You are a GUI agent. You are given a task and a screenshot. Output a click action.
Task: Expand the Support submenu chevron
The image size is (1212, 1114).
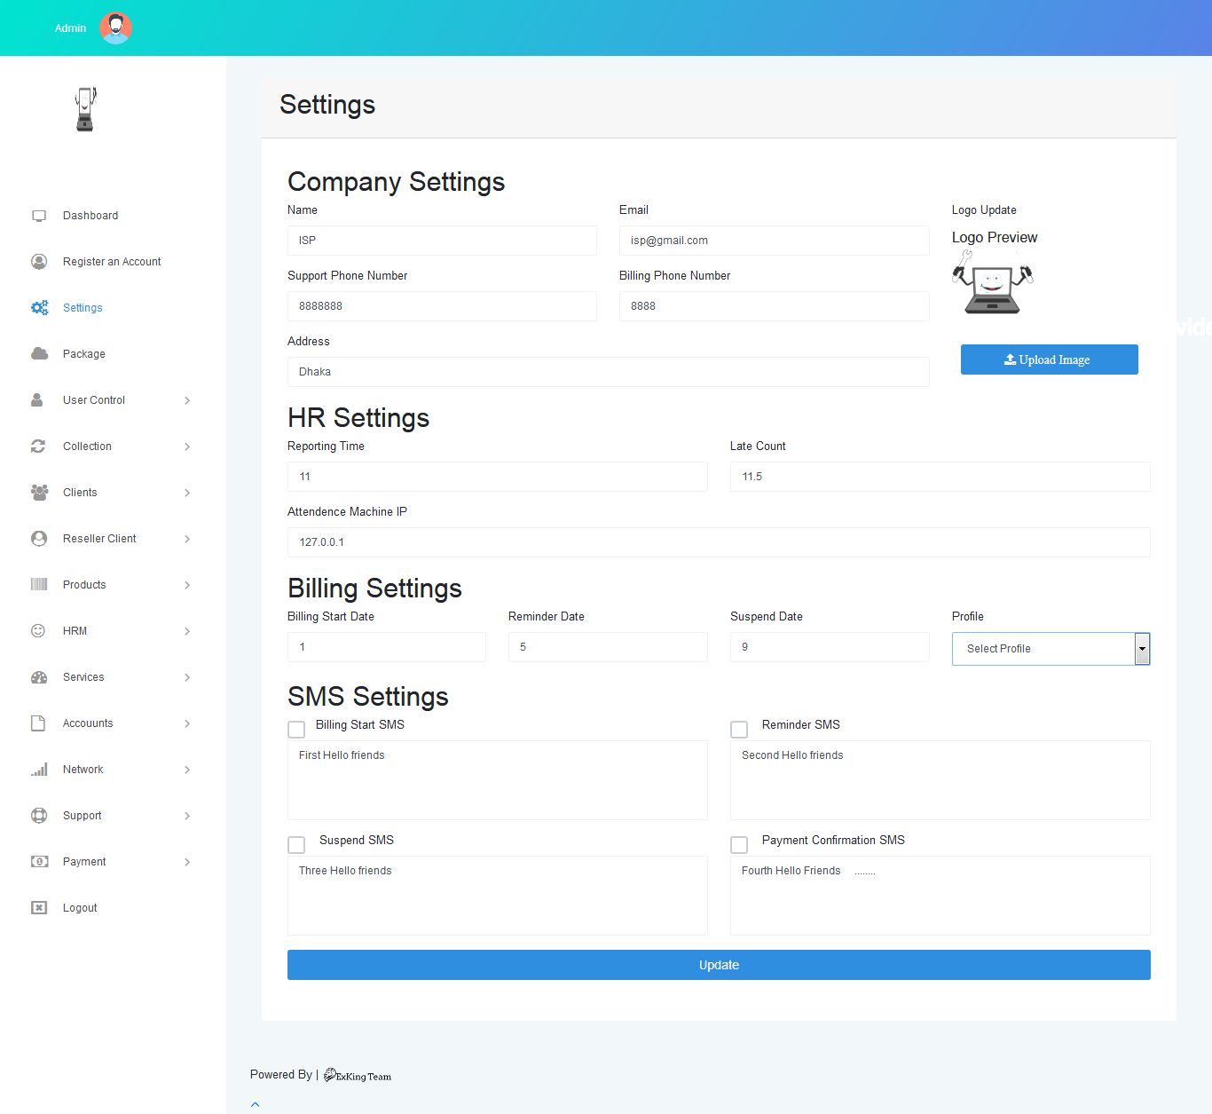tap(187, 816)
